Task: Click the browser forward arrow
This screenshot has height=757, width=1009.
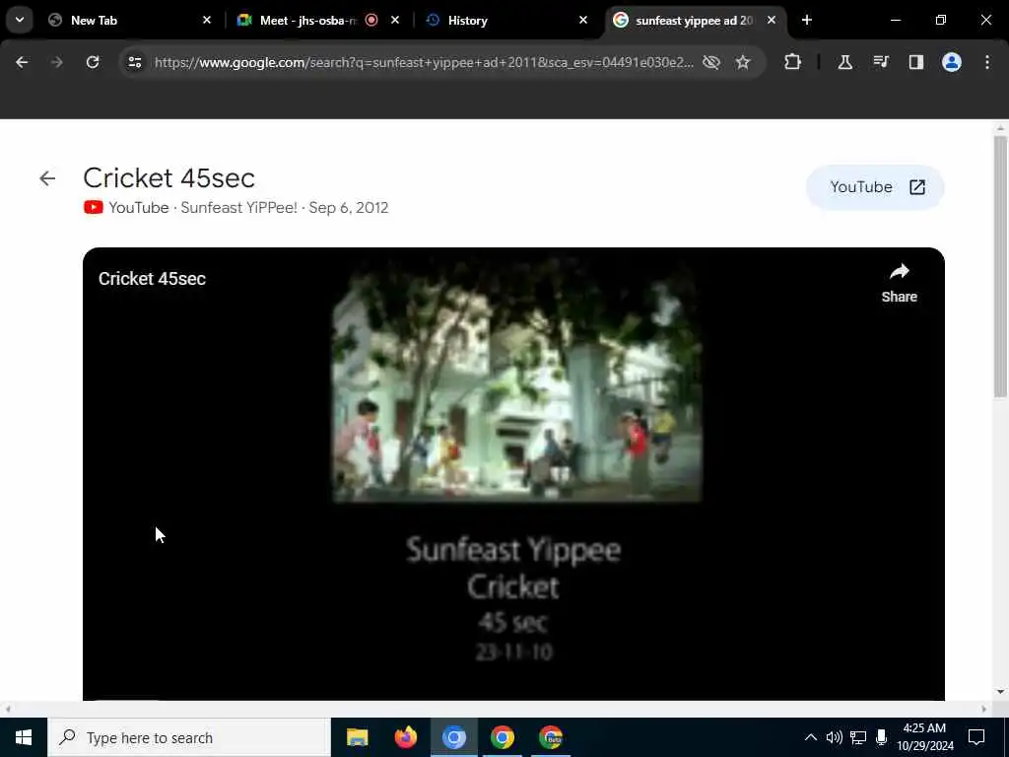Action: 57,62
